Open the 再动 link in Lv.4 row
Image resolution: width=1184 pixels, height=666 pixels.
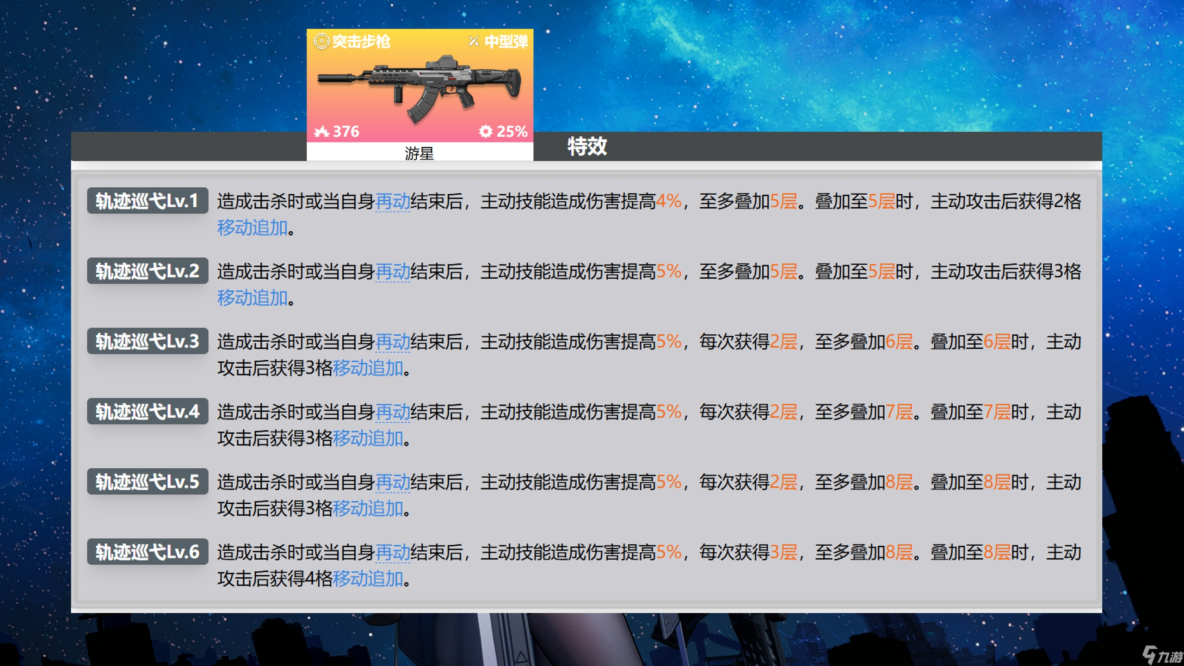[393, 413]
